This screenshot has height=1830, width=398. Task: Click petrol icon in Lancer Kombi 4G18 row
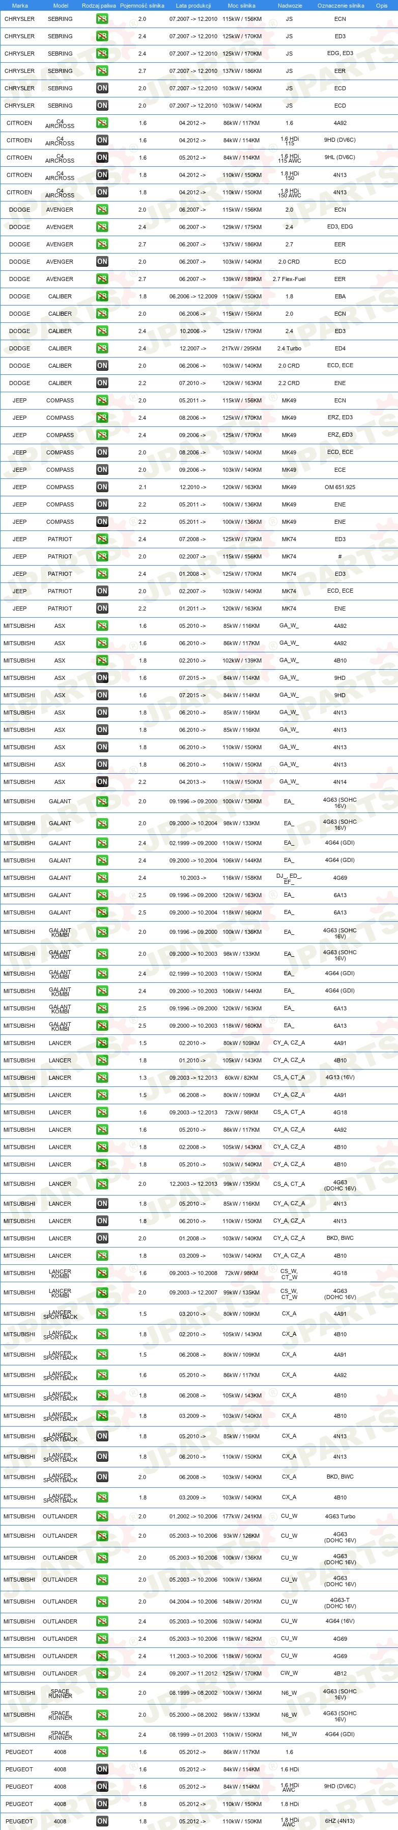[x=102, y=1273]
